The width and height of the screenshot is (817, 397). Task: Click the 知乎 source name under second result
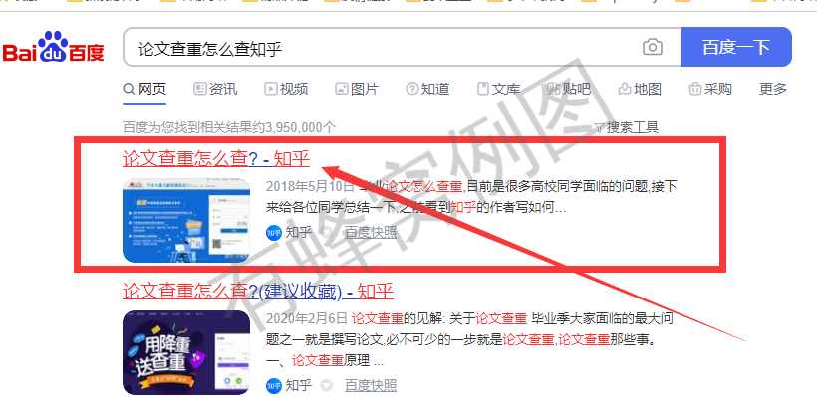(x=299, y=385)
